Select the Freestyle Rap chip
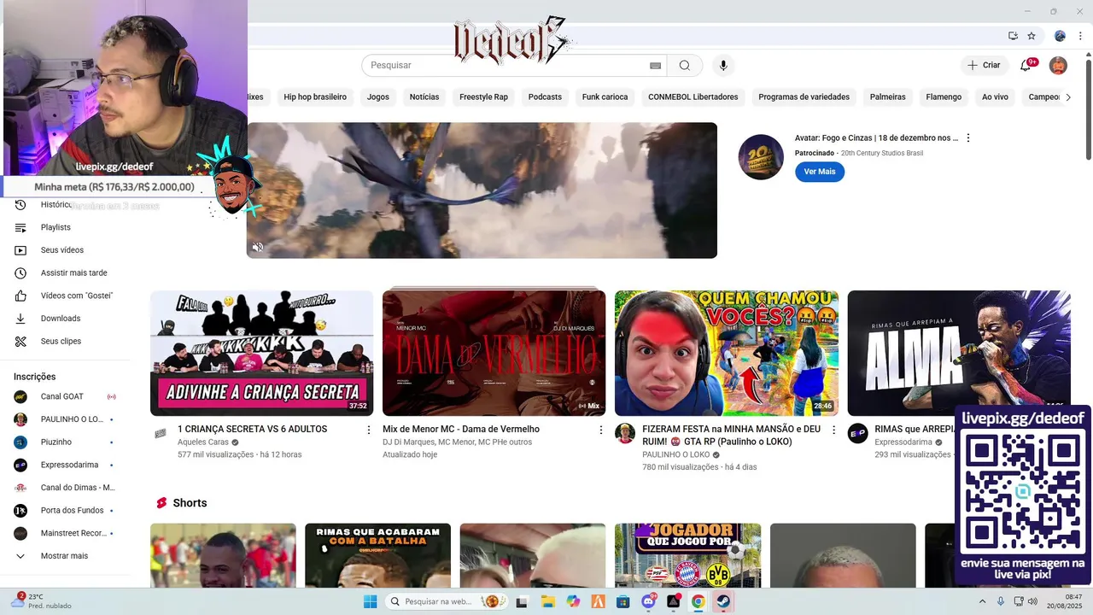Screen dimensions: 1093x615 [483, 97]
